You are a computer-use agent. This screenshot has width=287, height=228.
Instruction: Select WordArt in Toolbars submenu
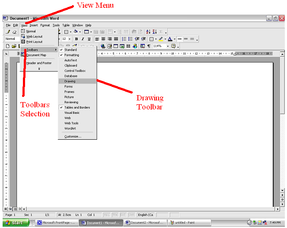tap(77, 128)
